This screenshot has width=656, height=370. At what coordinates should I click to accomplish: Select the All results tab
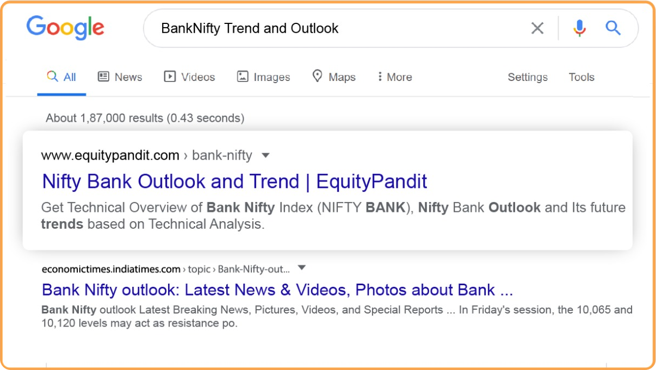click(61, 77)
